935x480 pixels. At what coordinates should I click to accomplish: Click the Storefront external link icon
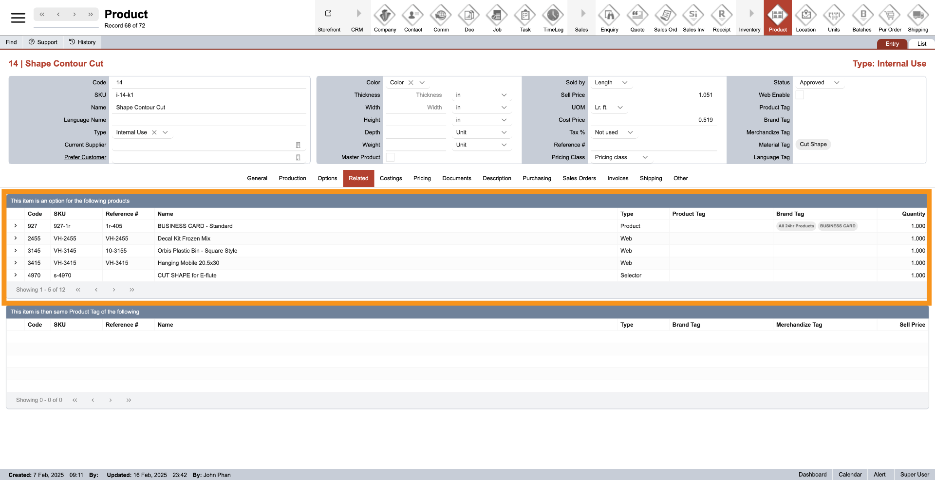click(x=329, y=14)
